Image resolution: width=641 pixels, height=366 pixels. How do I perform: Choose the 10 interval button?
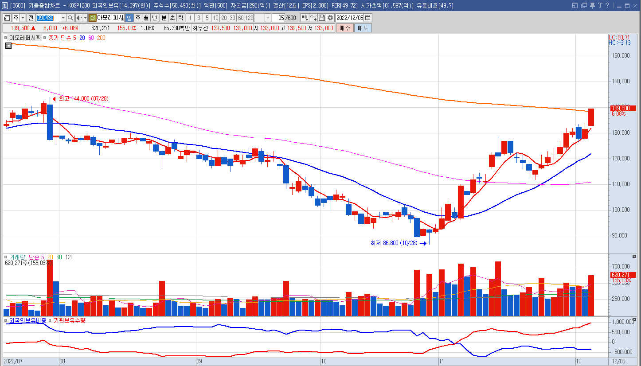pos(215,18)
